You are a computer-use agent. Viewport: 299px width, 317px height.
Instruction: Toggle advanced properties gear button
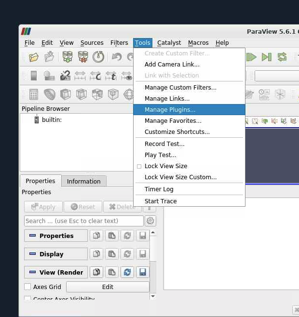pos(150,221)
